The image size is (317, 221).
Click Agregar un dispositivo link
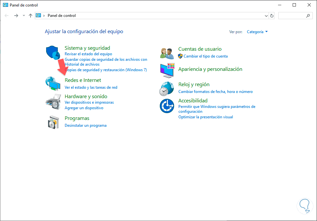click(84, 108)
